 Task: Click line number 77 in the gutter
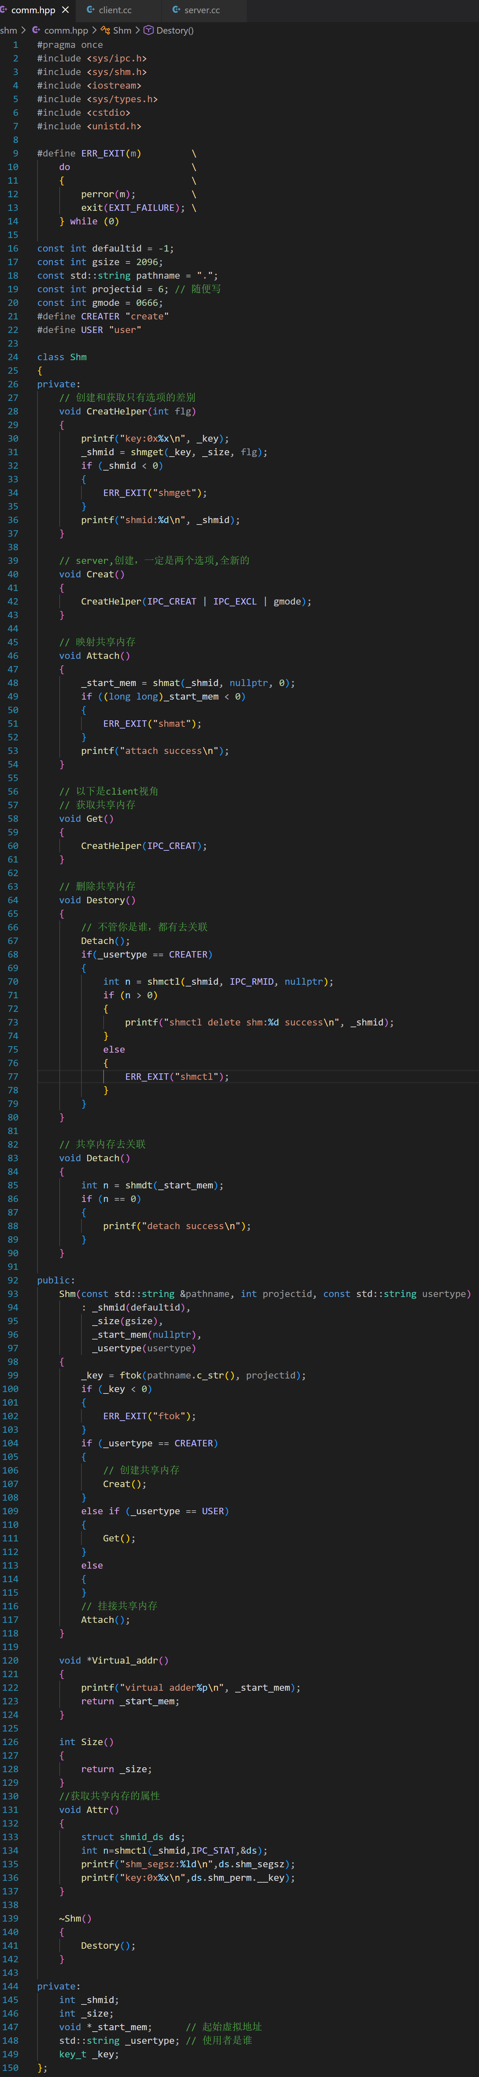point(13,1077)
